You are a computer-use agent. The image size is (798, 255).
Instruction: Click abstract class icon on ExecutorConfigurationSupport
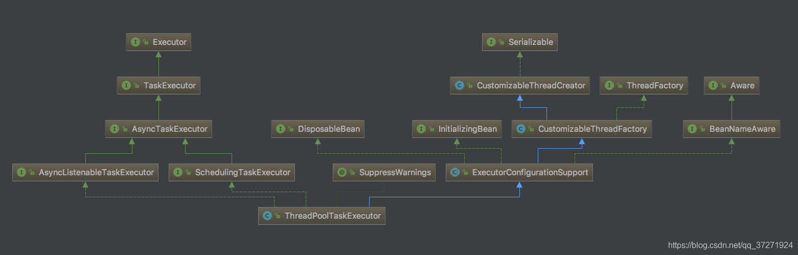click(x=455, y=172)
